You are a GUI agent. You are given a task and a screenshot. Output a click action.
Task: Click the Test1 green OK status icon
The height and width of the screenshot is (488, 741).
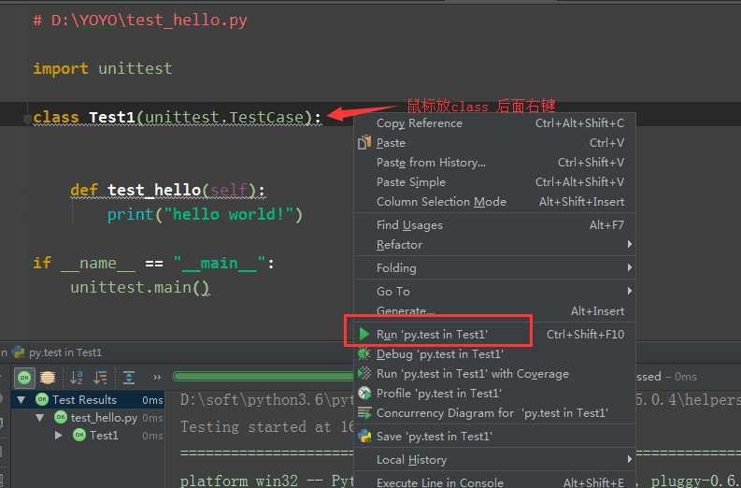79,435
